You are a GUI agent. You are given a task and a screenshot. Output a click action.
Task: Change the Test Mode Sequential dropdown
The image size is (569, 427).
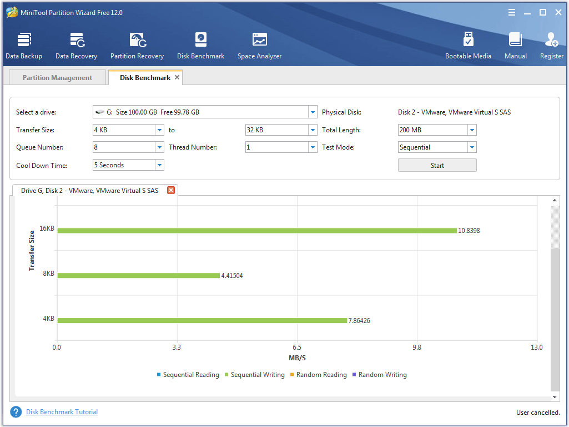click(x=472, y=147)
